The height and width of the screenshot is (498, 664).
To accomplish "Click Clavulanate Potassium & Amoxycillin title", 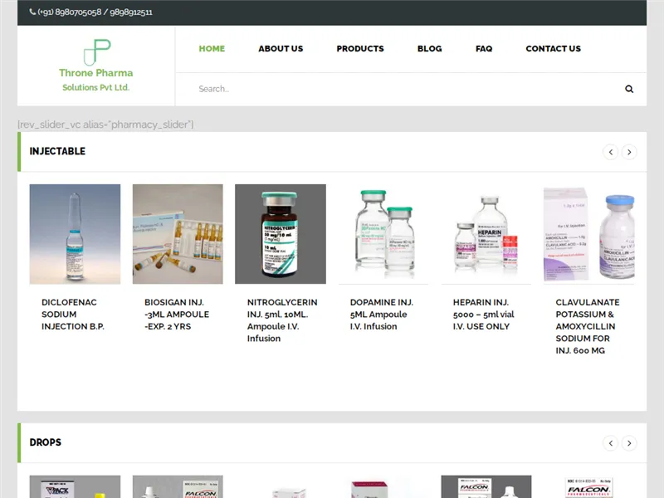I will coord(588,326).
